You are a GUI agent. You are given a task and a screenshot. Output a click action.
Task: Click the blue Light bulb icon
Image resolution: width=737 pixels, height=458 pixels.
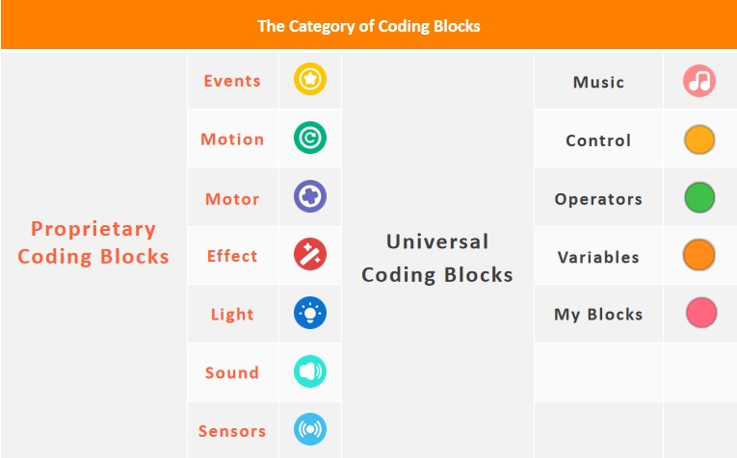tap(310, 313)
